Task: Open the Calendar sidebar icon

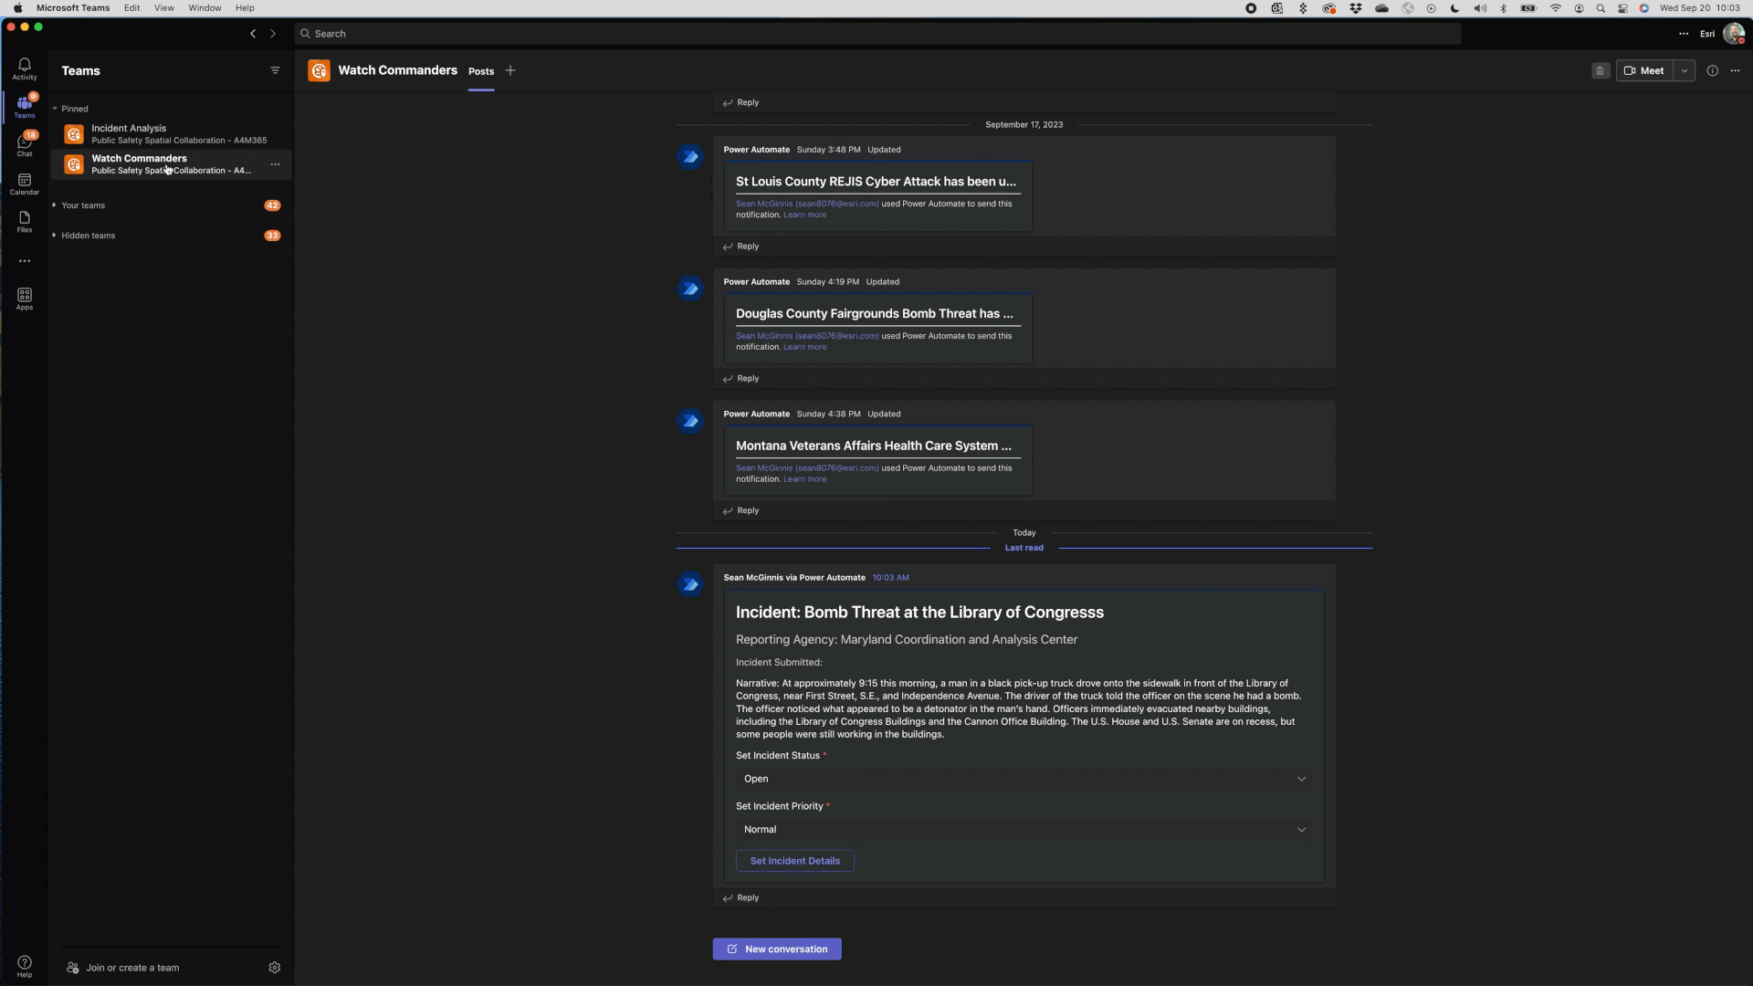Action: click(x=25, y=184)
